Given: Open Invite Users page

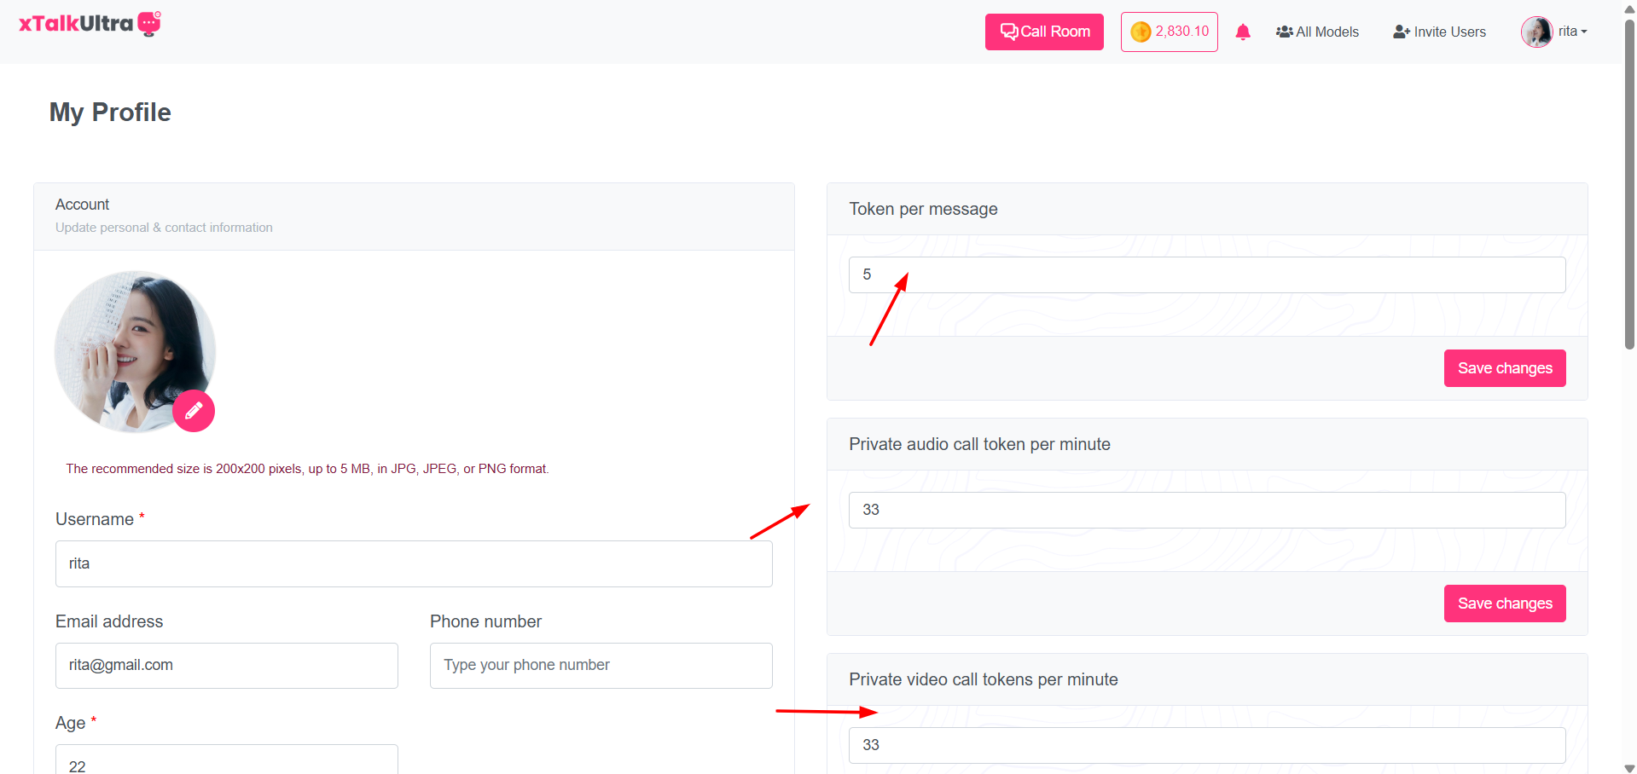Looking at the screenshot, I should point(1439,32).
